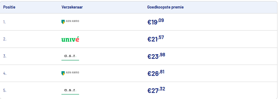This screenshot has width=278, height=99.
Task: Click position number 3.
Action: [x=5, y=56]
